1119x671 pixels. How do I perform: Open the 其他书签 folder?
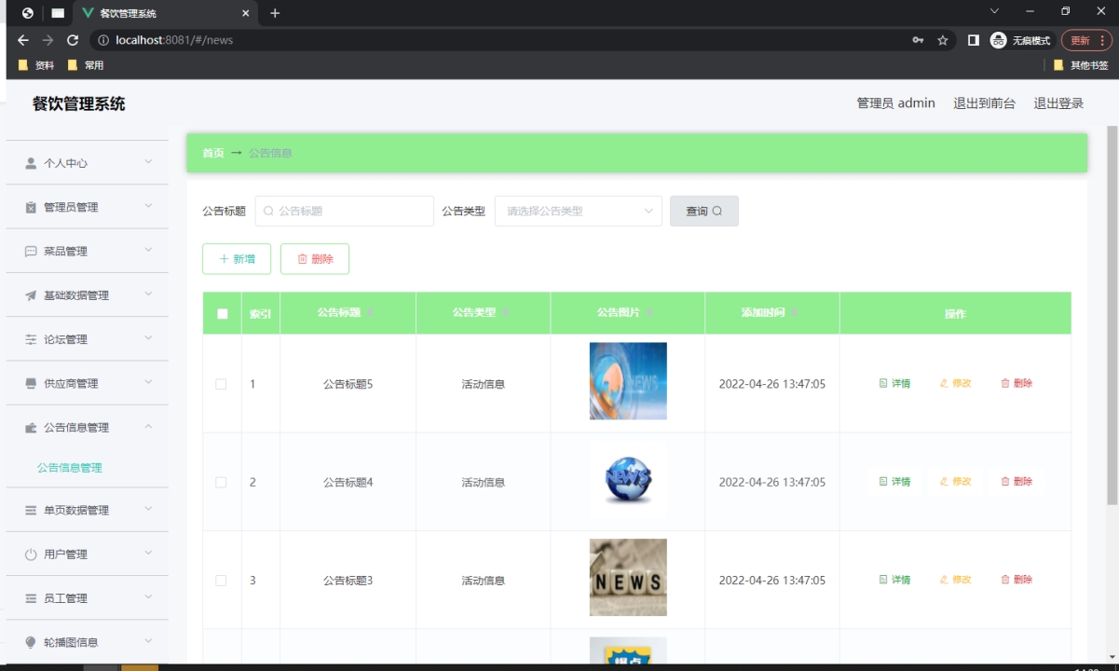(x=1081, y=65)
